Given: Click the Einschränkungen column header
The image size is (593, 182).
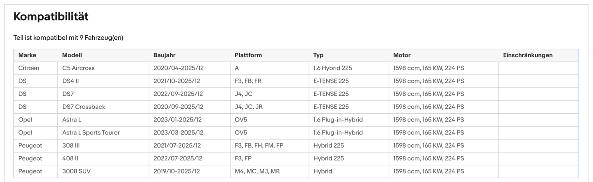Looking at the screenshot, I should (x=528, y=55).
